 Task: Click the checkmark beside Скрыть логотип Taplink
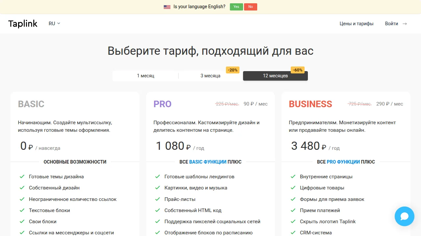[x=293, y=222]
